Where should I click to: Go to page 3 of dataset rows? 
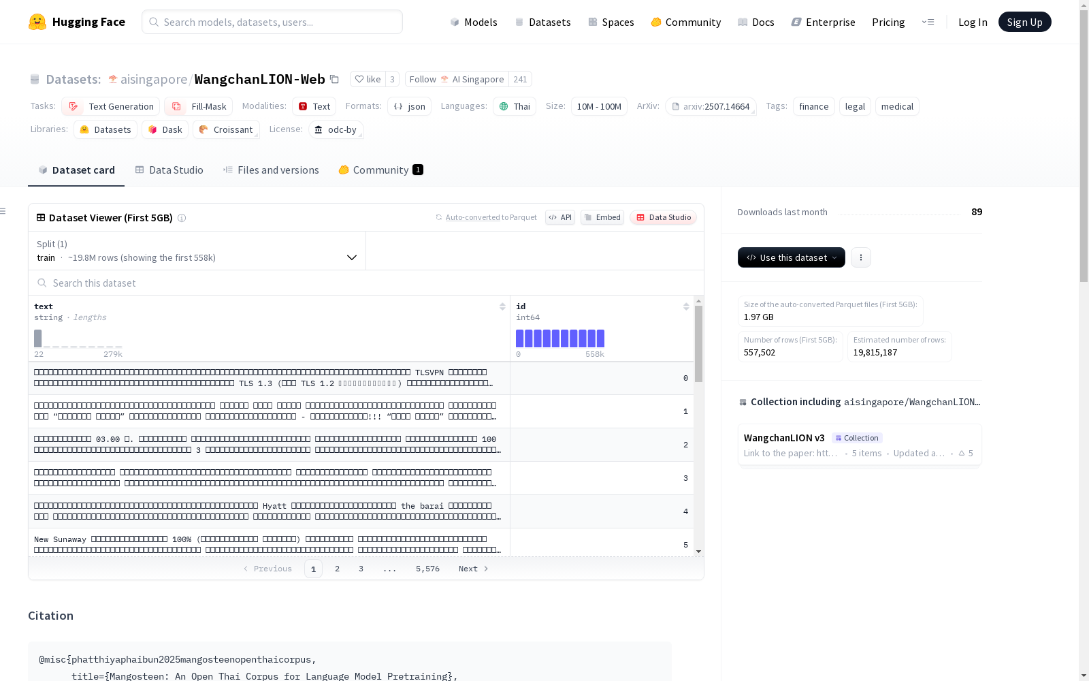click(x=361, y=569)
